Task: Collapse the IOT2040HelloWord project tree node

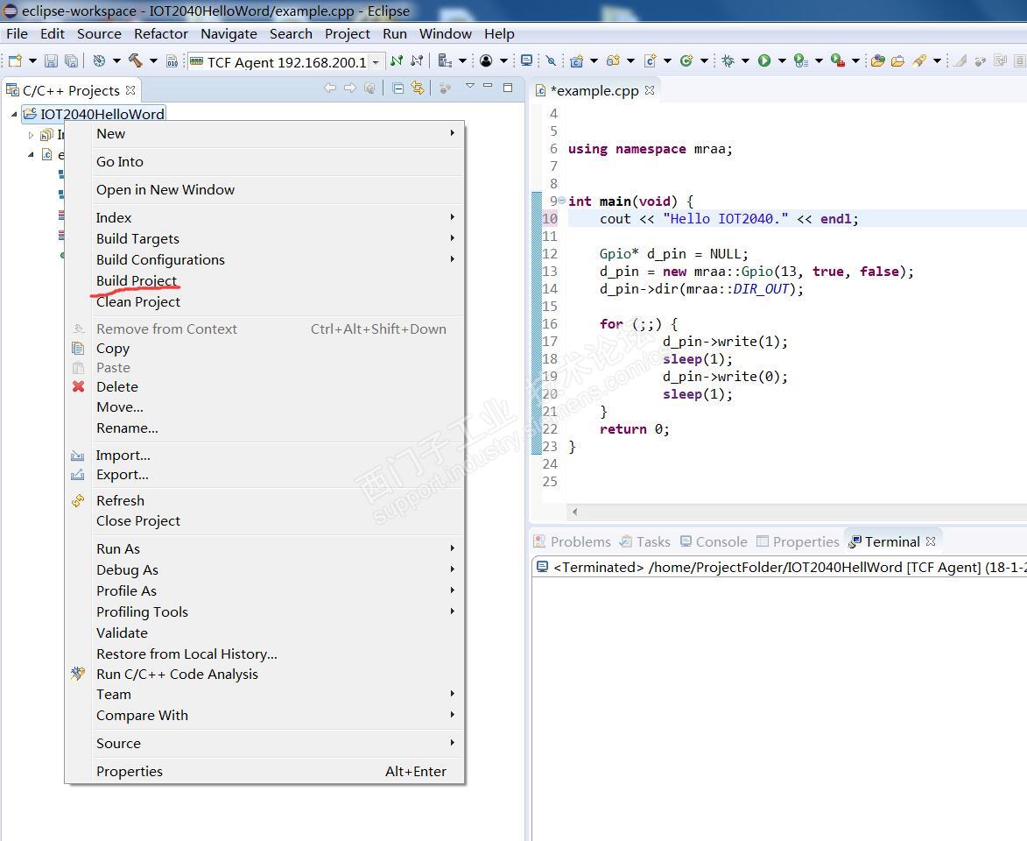Action: point(15,114)
